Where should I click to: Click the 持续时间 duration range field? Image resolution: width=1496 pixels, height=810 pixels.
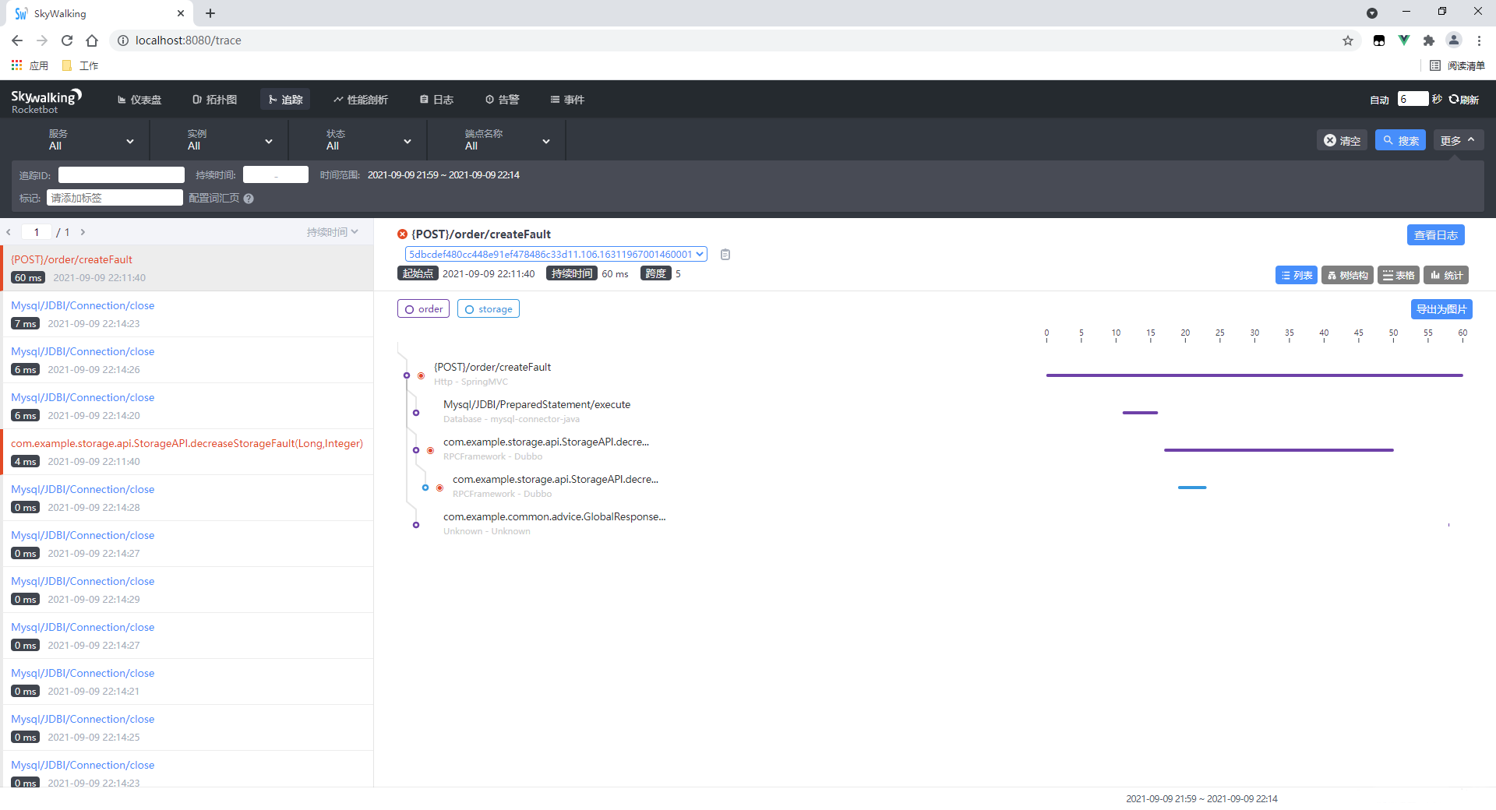[x=276, y=175]
